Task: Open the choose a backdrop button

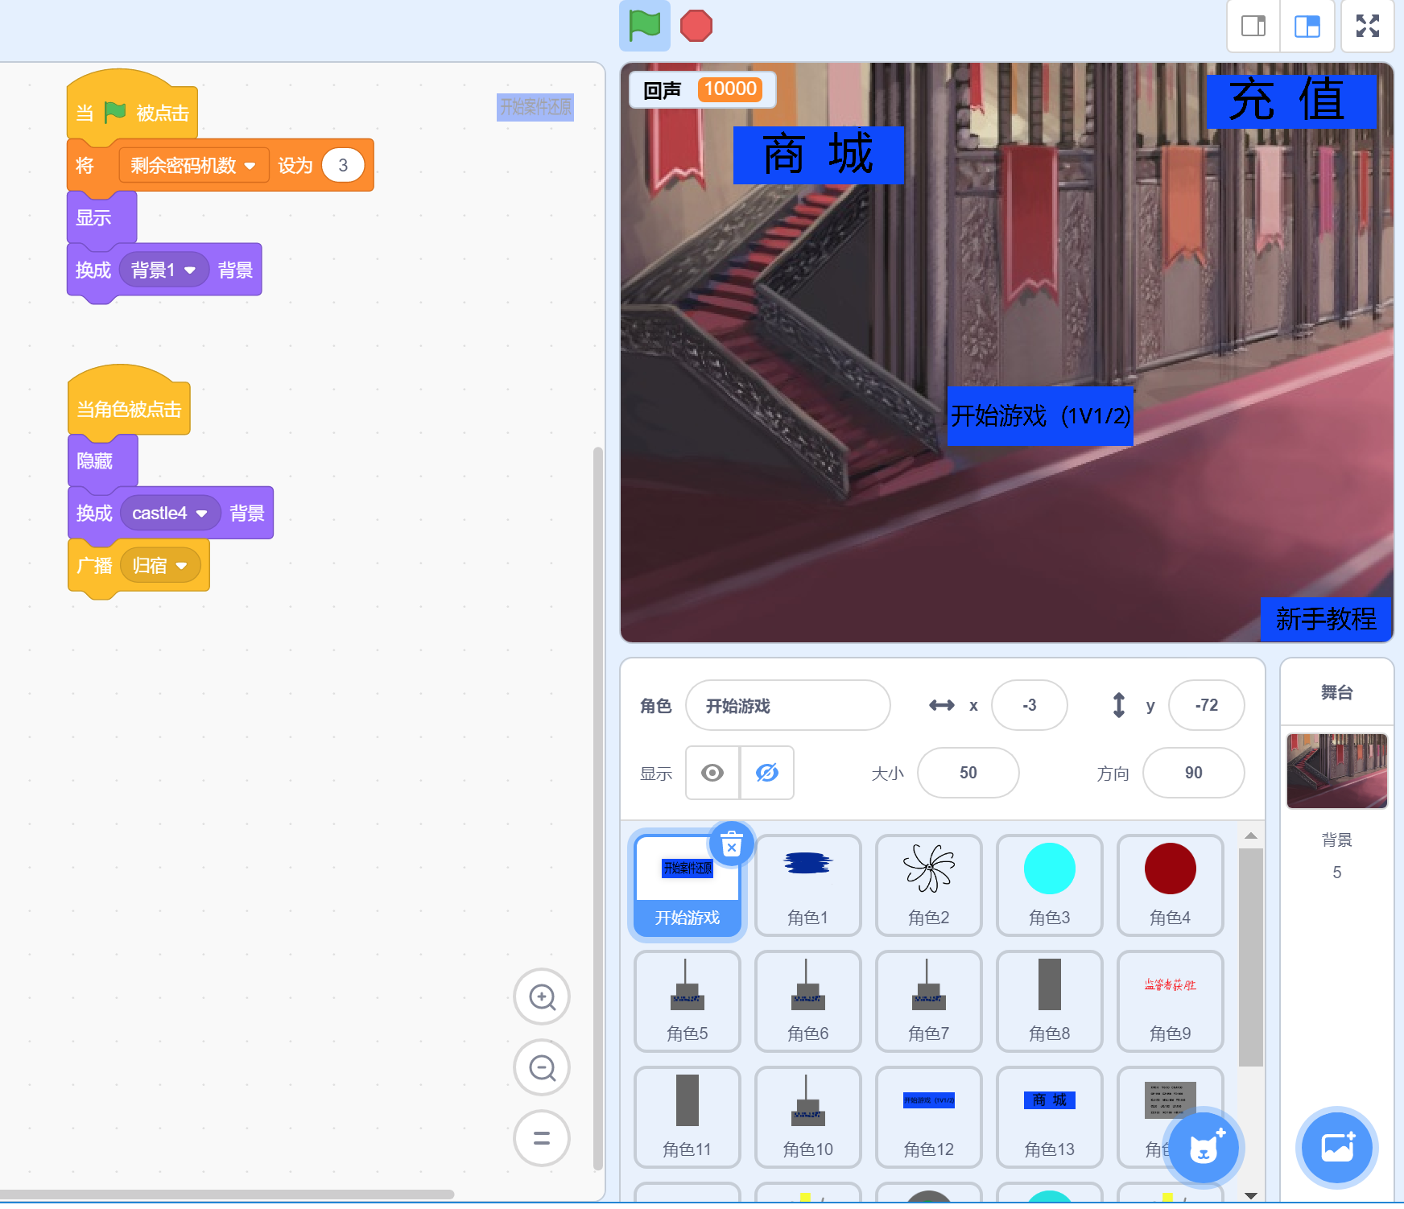Action: click(x=1337, y=1147)
